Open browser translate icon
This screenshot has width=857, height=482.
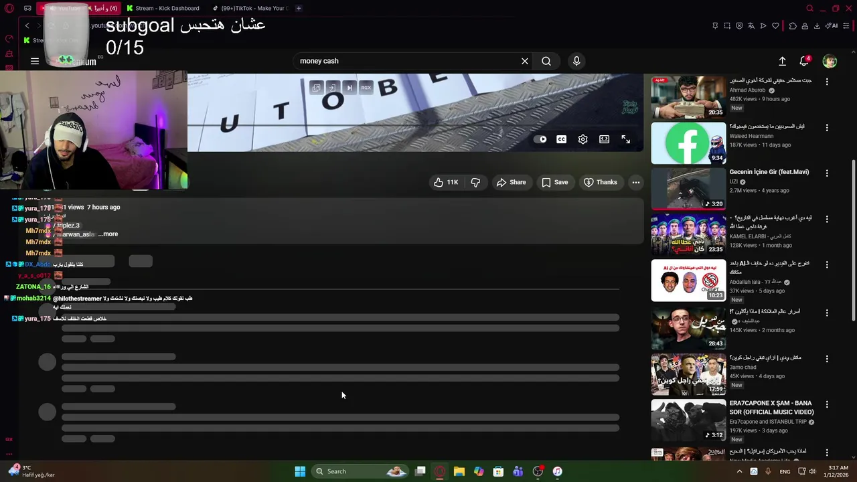pyautogui.click(x=751, y=26)
